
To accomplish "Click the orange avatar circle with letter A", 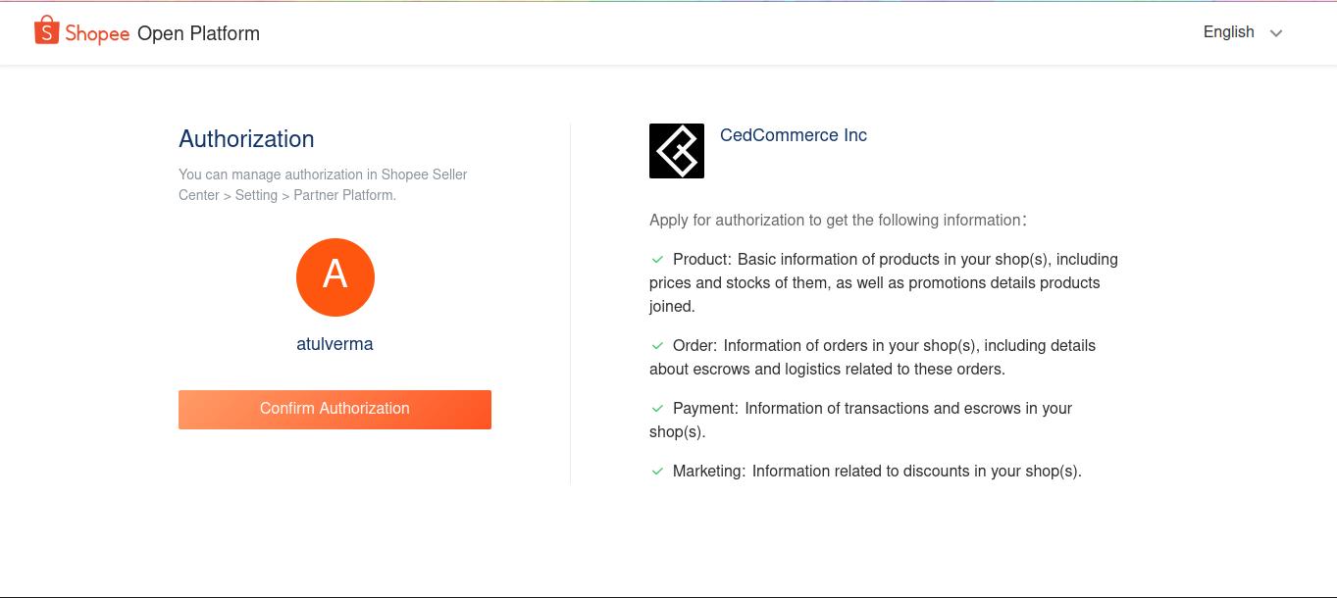I will pyautogui.click(x=335, y=277).
